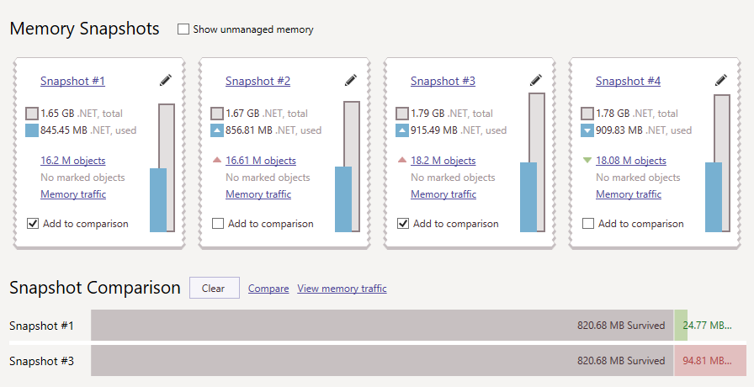Click the up-arrow used memory icon in Snapshot #2
Screen dimensions: 754x387
coord(217,130)
